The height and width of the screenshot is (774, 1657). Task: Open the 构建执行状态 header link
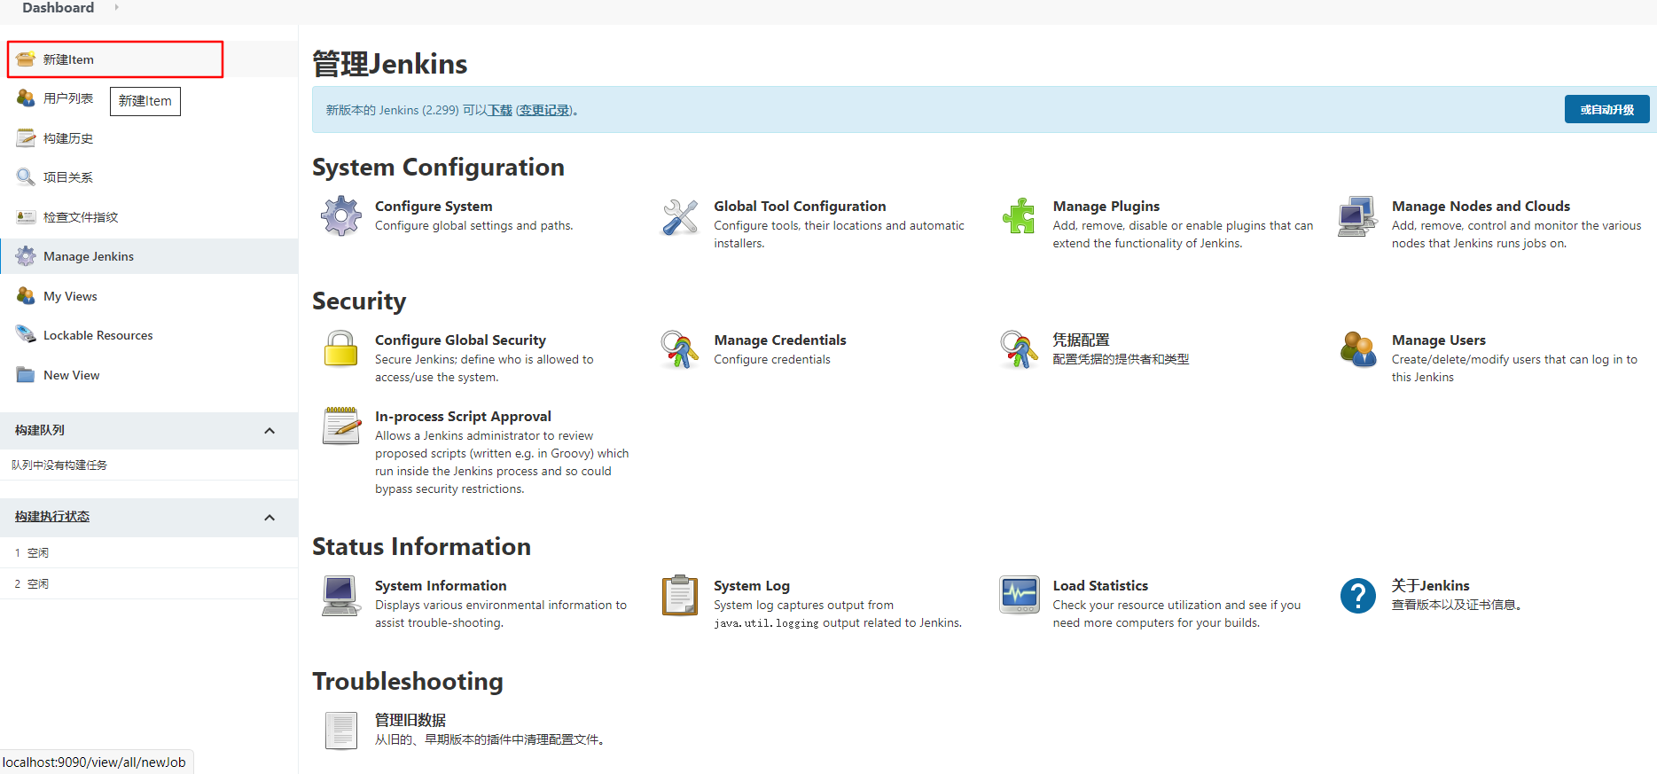[x=52, y=516]
